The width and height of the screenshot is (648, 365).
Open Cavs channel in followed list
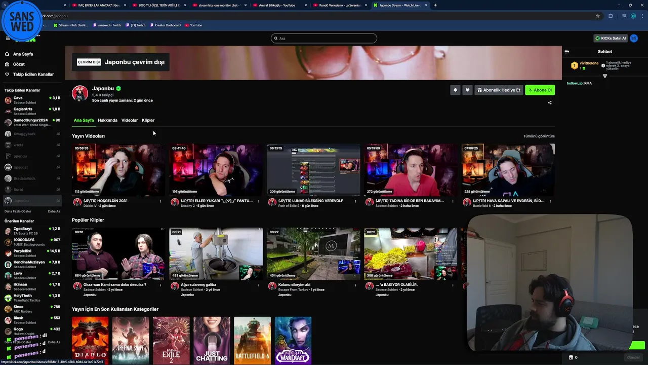pyautogui.click(x=32, y=100)
